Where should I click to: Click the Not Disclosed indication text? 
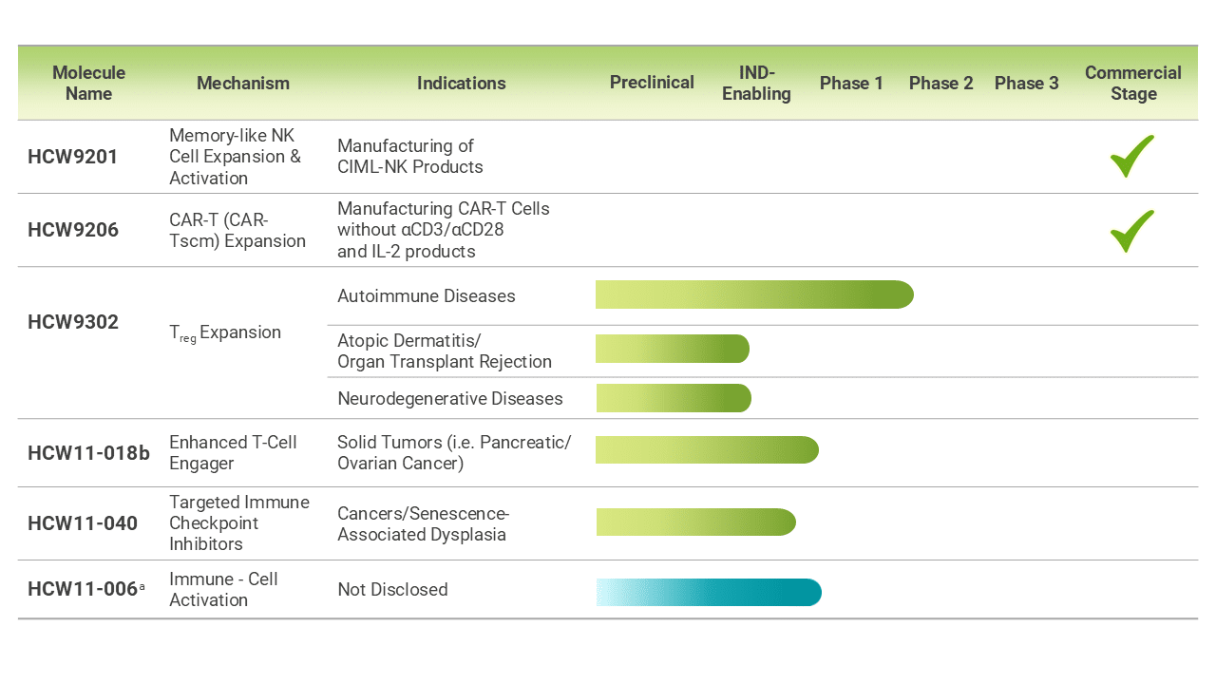tap(392, 590)
